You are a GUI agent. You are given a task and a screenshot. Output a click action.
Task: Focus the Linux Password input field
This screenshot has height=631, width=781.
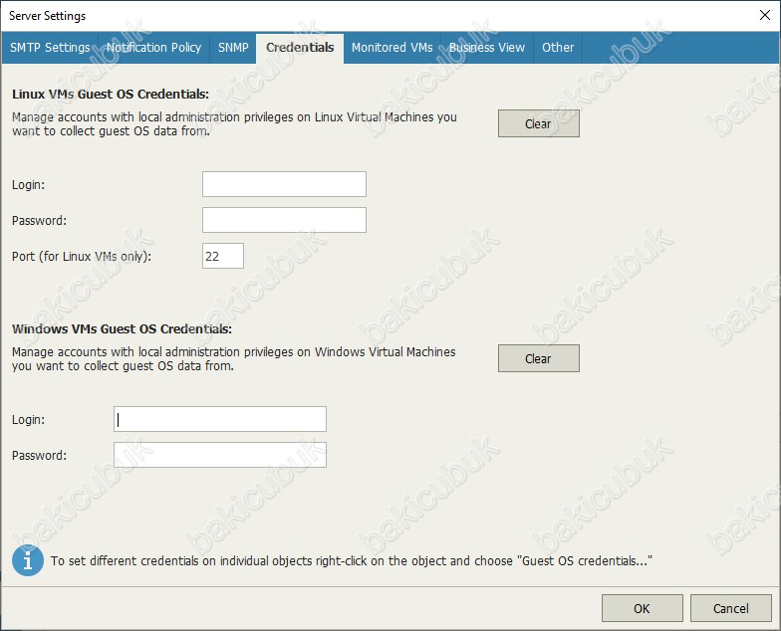click(x=284, y=220)
